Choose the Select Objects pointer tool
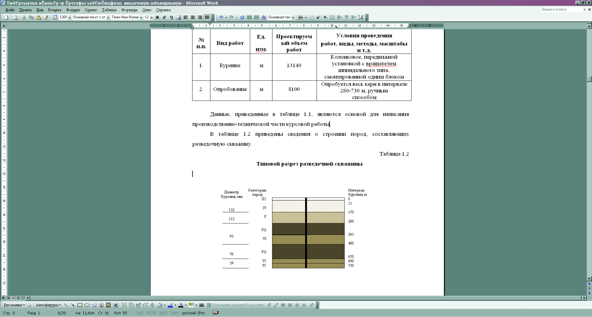Image resolution: width=592 pixels, height=317 pixels. coord(29,305)
